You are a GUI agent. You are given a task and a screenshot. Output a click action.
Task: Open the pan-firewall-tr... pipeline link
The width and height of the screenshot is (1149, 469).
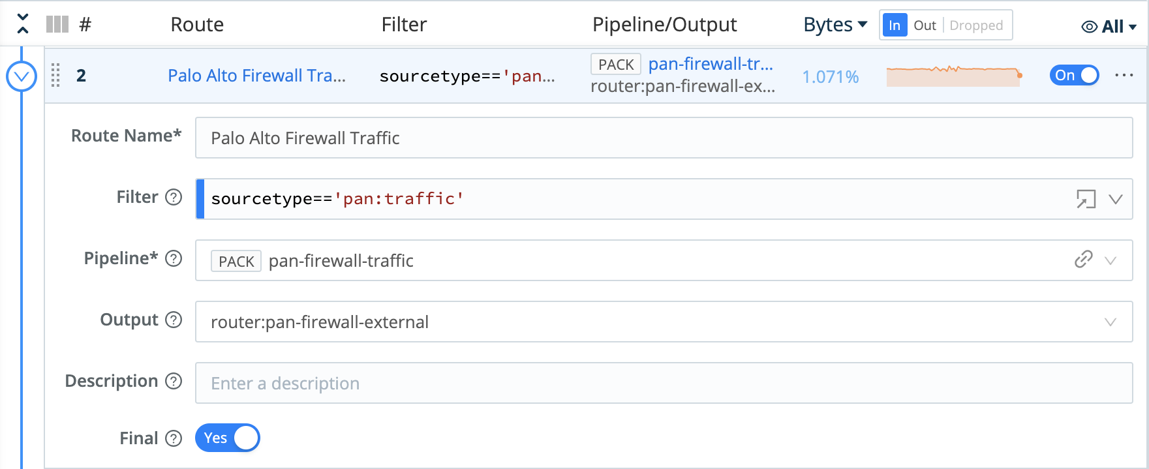click(x=711, y=64)
